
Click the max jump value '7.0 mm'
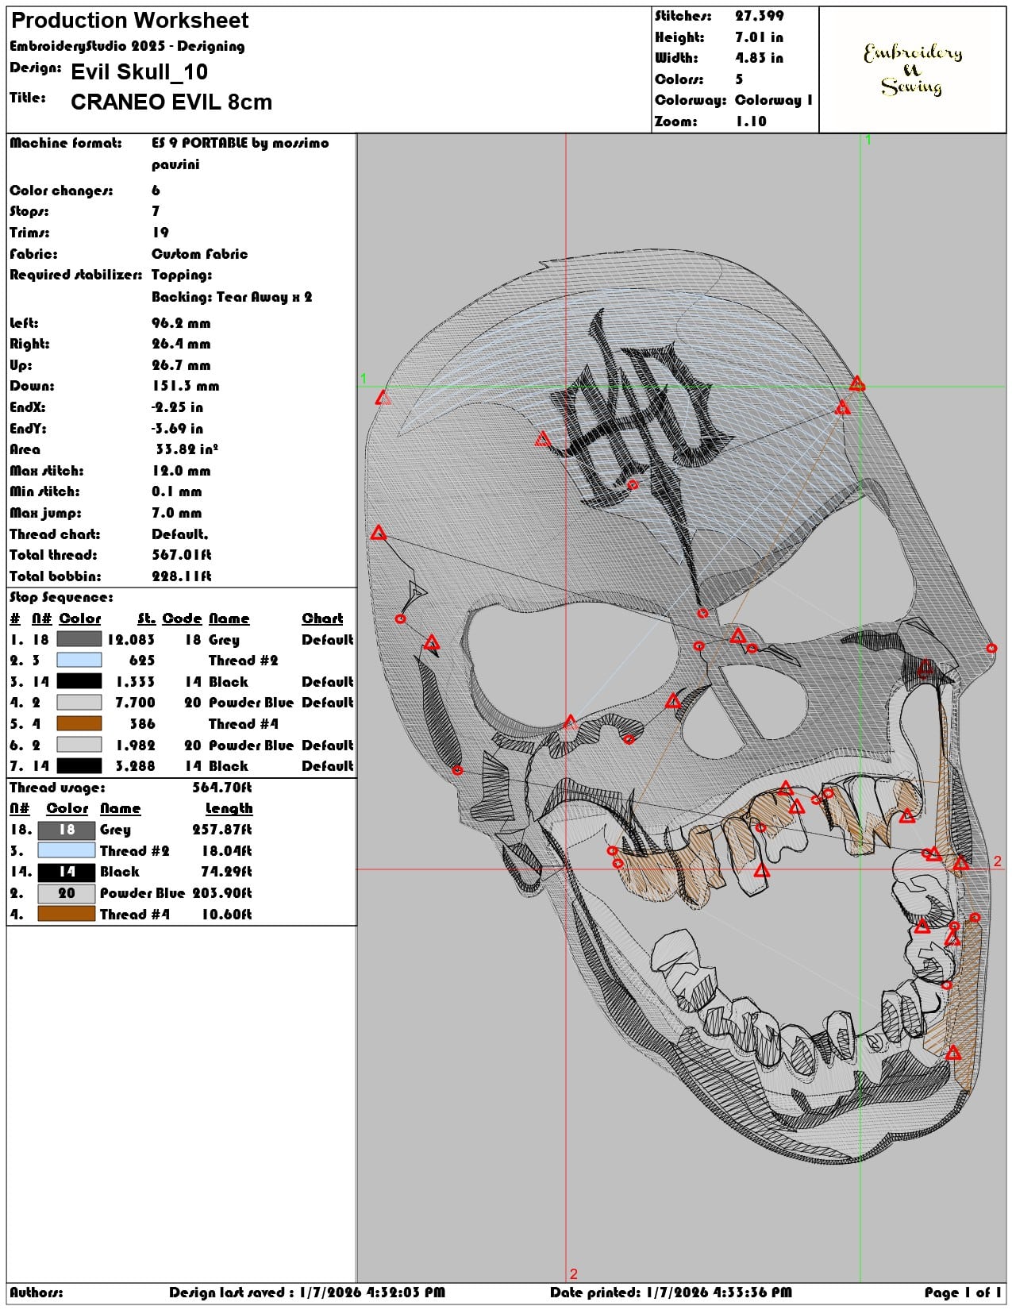pyautogui.click(x=176, y=513)
